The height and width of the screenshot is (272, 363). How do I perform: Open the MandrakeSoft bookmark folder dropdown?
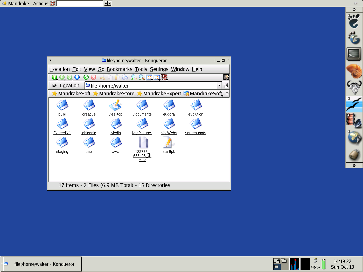pos(204,94)
